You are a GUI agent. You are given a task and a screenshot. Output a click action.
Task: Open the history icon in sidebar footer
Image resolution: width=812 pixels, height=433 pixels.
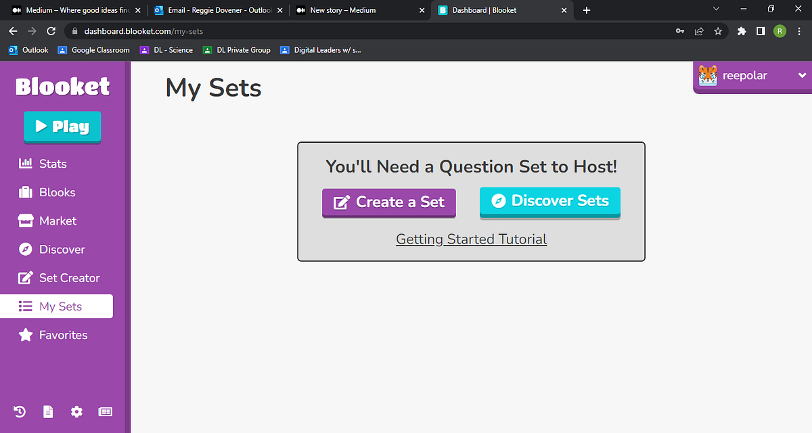pos(20,411)
